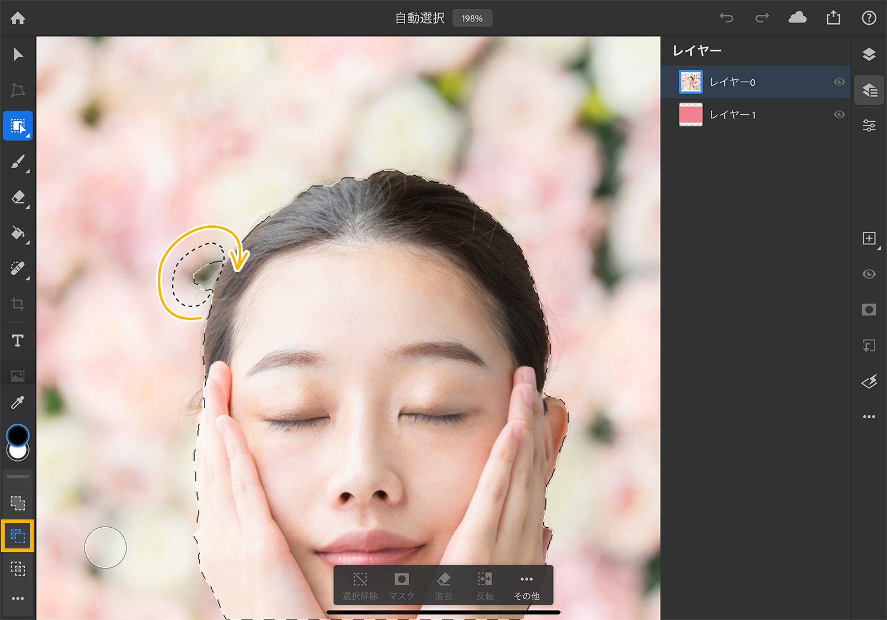Select the Eyedropper tool
887x620 pixels.
[x=18, y=403]
